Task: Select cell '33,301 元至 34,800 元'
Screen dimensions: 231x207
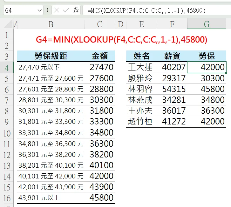Action: pyautogui.click(x=51, y=132)
